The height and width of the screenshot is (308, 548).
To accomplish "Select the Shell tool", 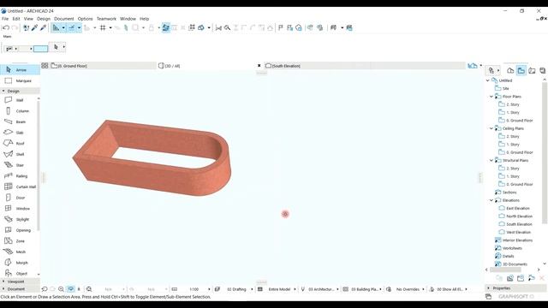I will pos(19,154).
